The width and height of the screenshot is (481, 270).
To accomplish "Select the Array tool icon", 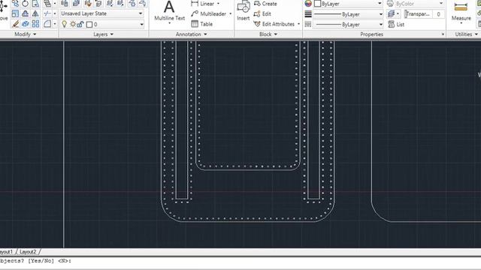I will click(x=35, y=24).
